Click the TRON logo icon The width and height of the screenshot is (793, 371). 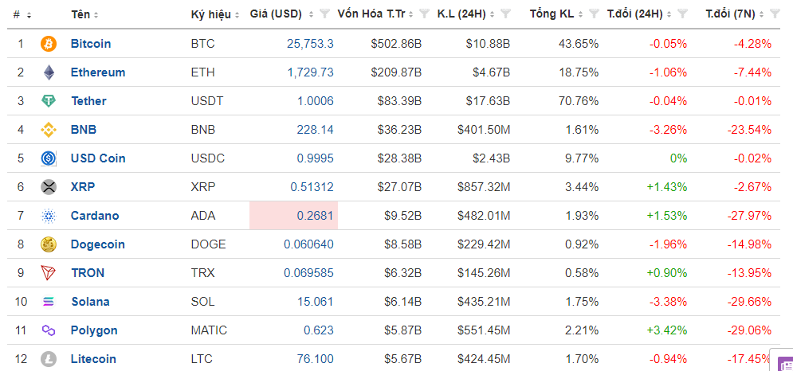click(x=49, y=273)
